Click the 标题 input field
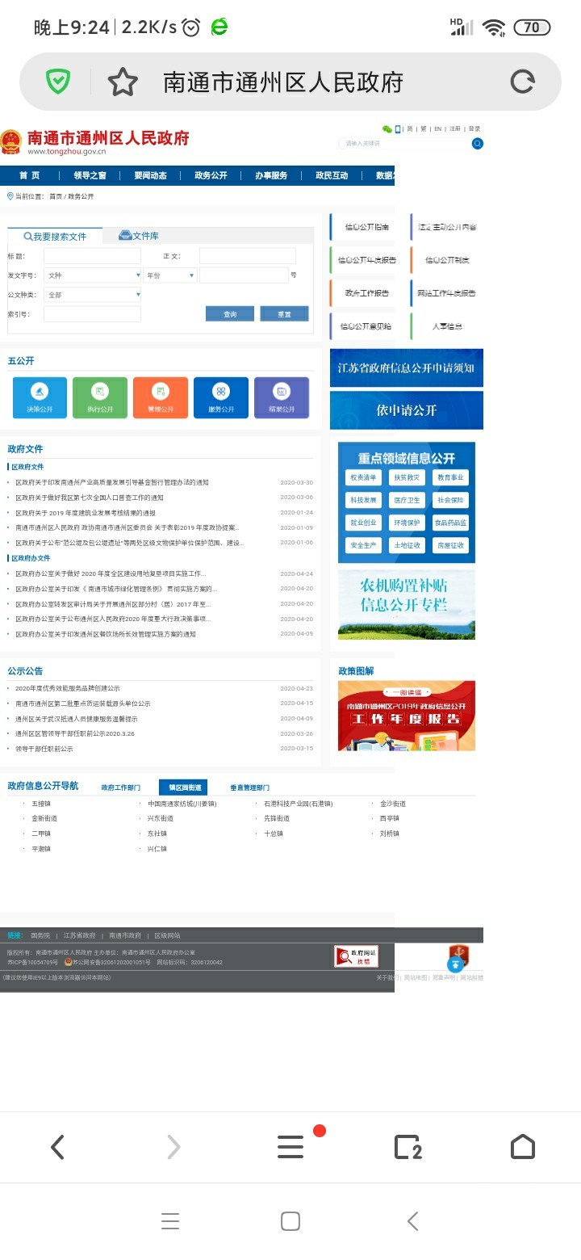581x1260 pixels. pyautogui.click(x=92, y=256)
